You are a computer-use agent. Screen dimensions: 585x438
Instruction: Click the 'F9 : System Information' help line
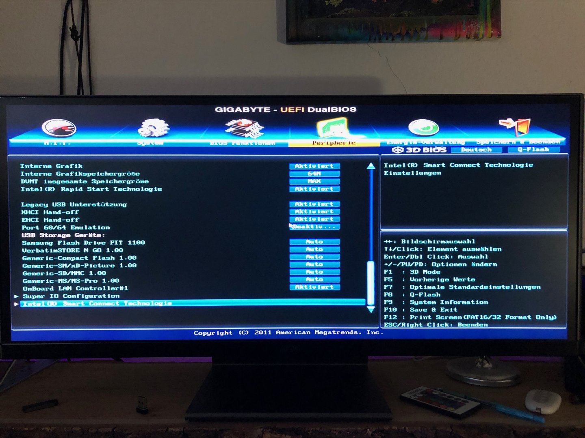pos(436,302)
